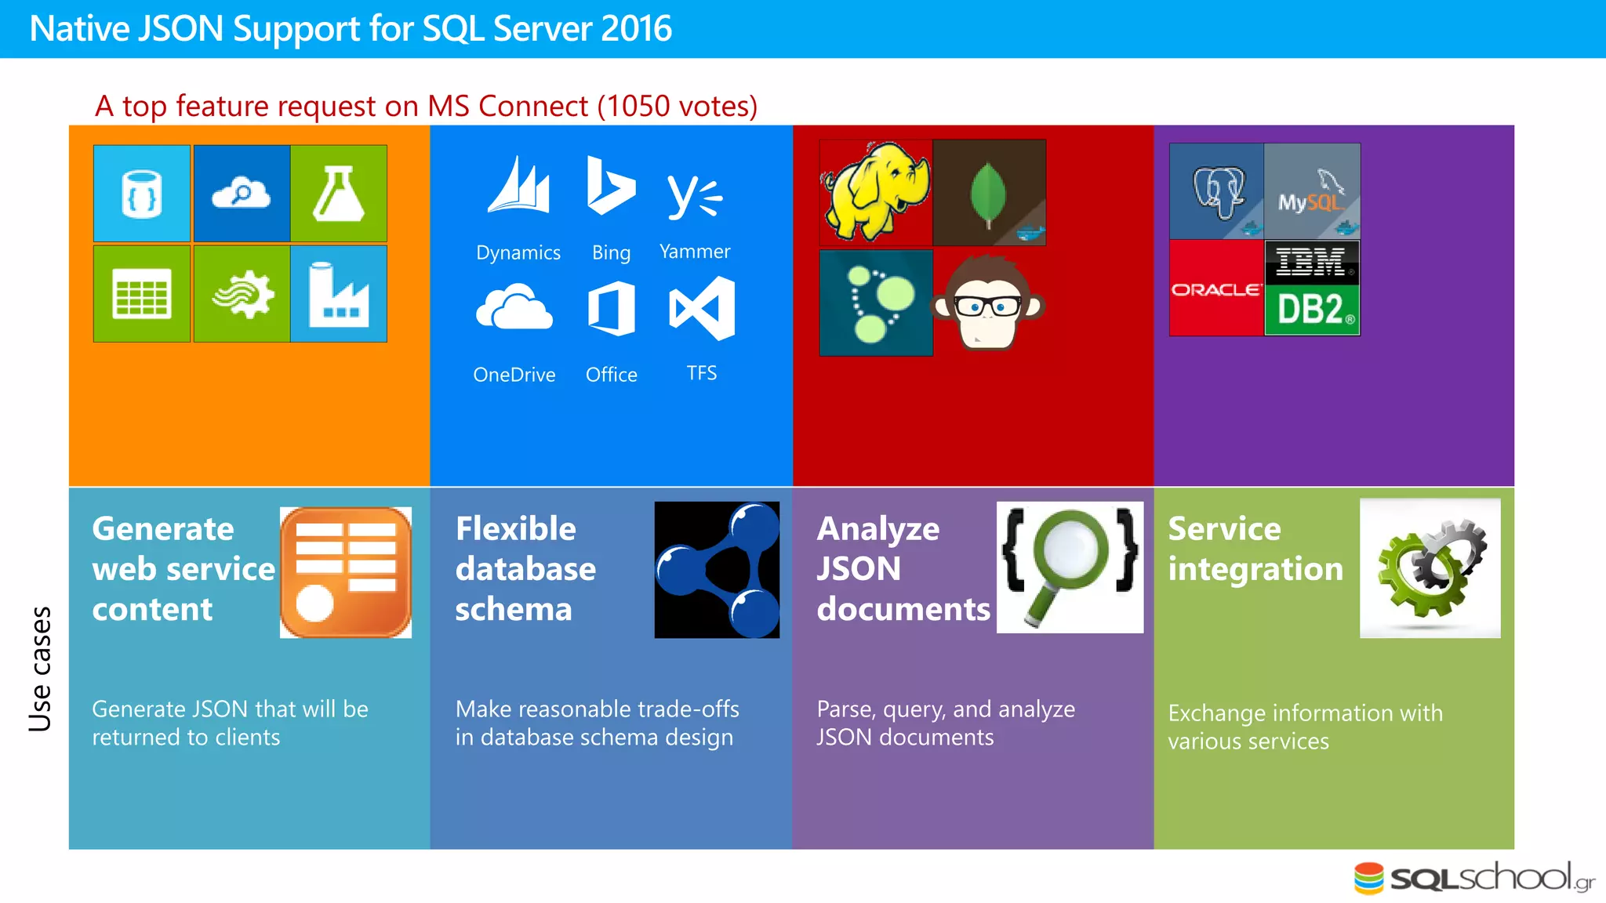Click the 'Service integration' heading
The width and height of the screenshot is (1606, 903).
(x=1255, y=549)
